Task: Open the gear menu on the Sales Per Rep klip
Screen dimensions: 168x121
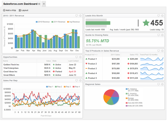Action: click(x=80, y=80)
